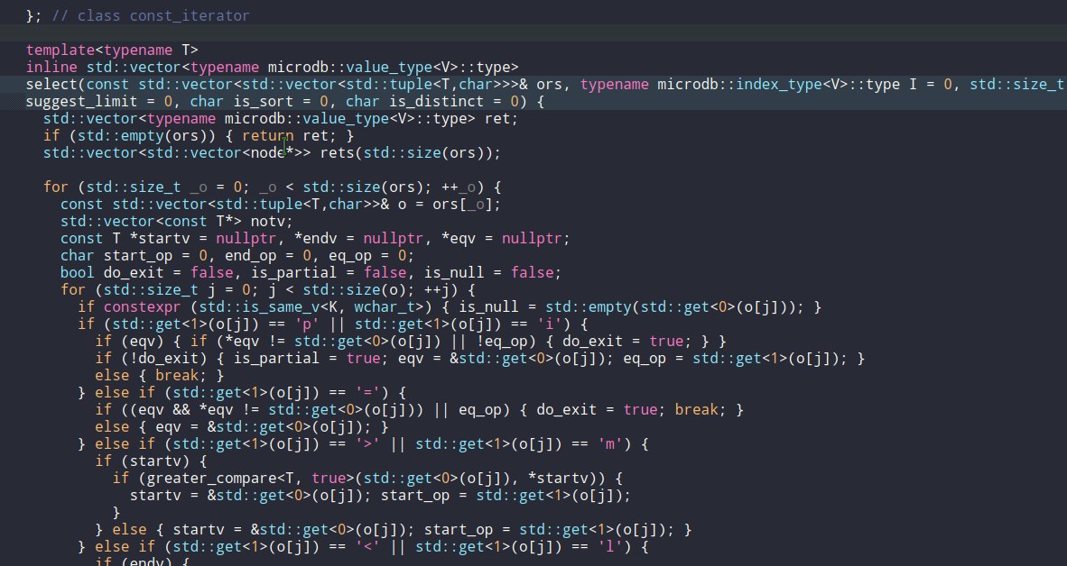Click 'is_partial = false' in bool line
The width and height of the screenshot is (1067, 566).
point(328,272)
